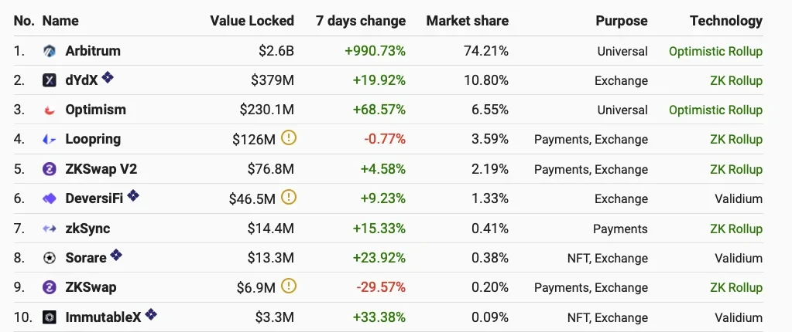Click the Optimism logo icon

click(x=50, y=110)
